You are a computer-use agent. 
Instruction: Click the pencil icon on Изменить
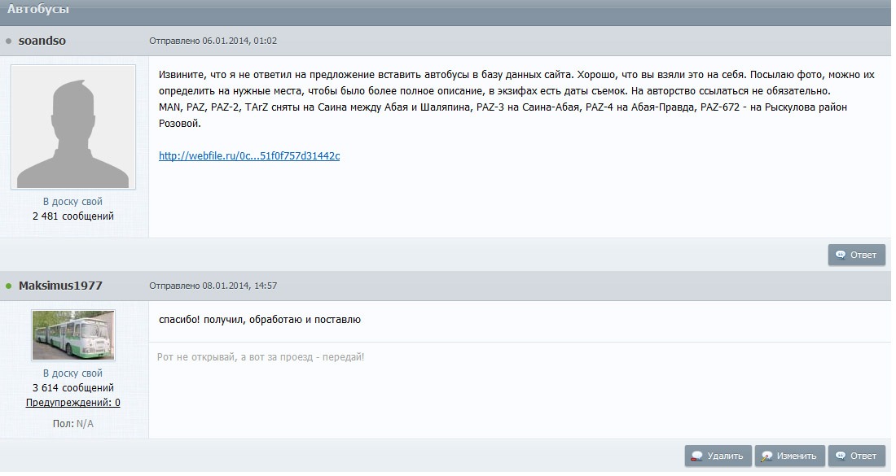click(x=766, y=456)
